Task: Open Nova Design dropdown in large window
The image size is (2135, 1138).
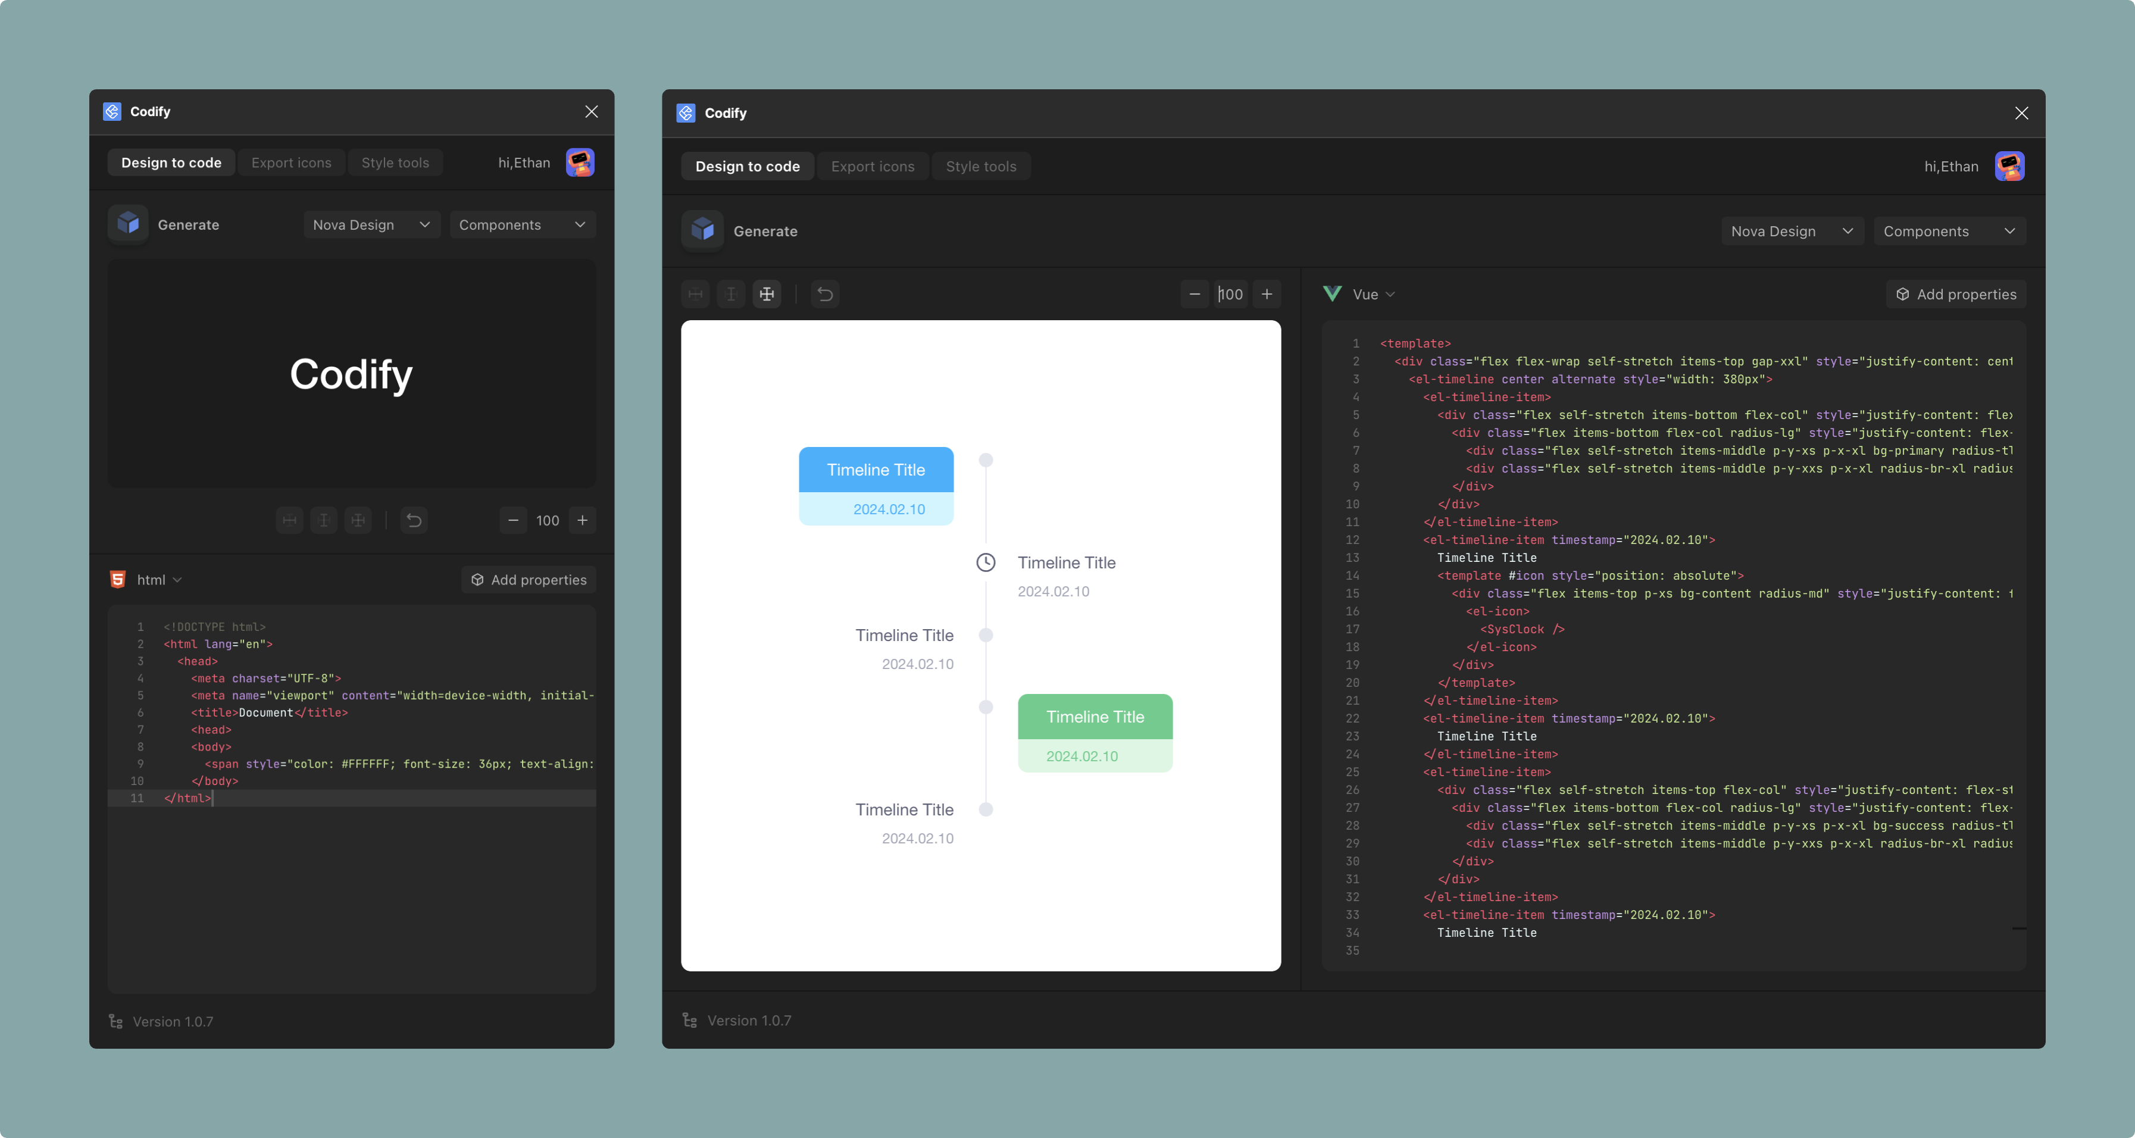Action: tap(1792, 232)
